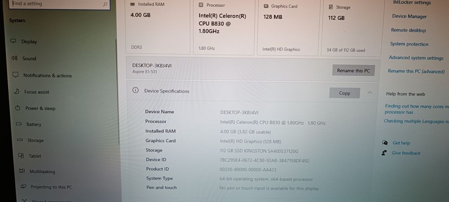Select the System heading in sidebar
The width and height of the screenshot is (449, 202).
pyautogui.click(x=17, y=20)
